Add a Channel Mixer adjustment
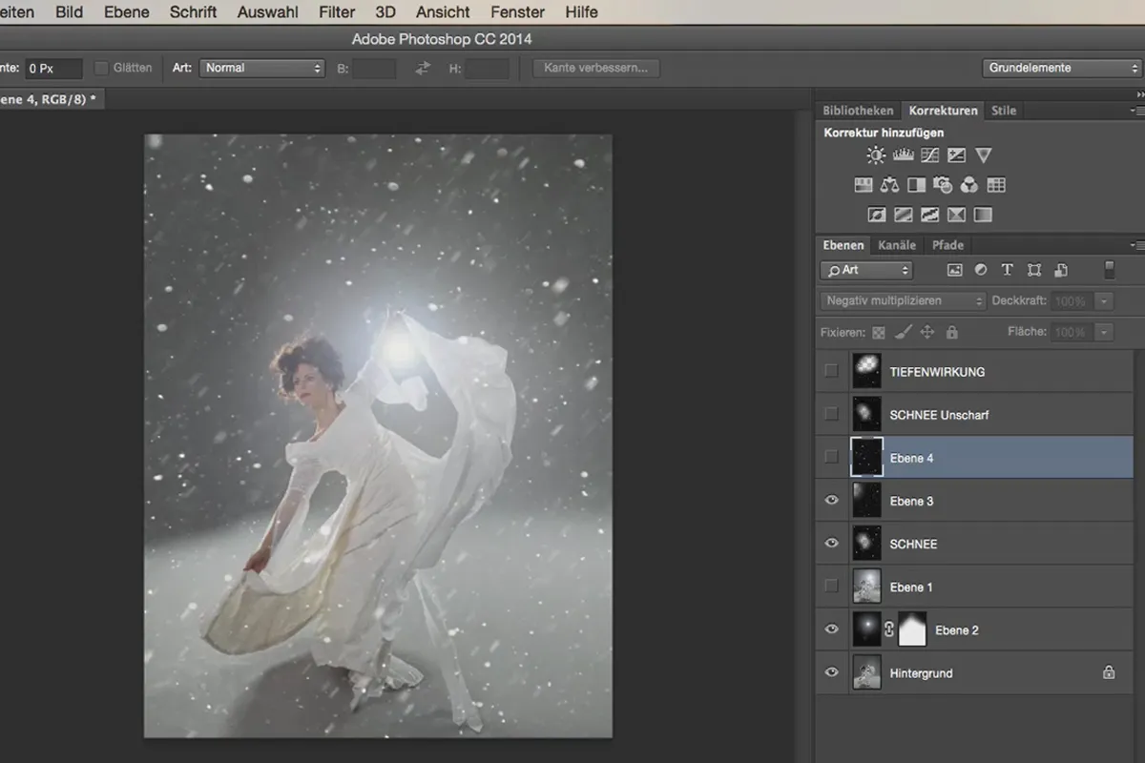Screen dimensions: 1145x763 tap(969, 185)
